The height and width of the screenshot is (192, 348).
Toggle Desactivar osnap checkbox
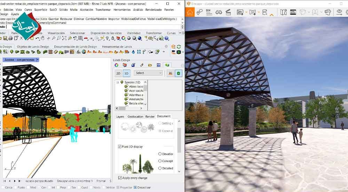tap(135, 187)
